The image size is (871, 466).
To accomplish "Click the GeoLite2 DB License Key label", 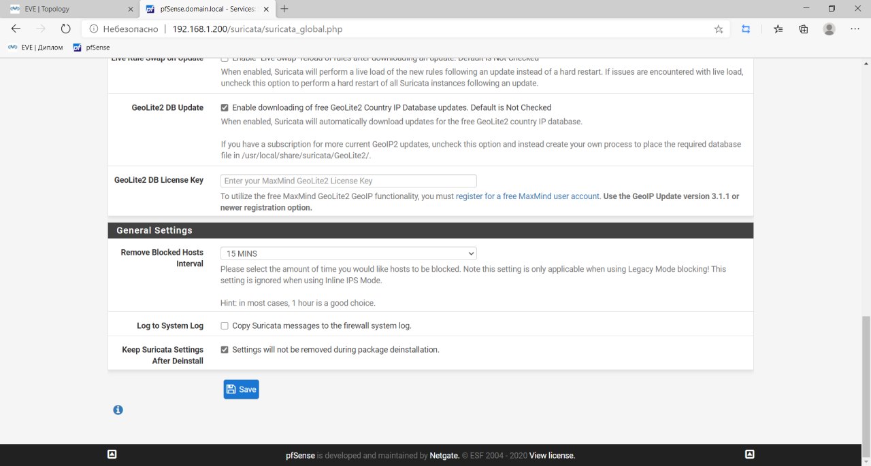I will point(159,180).
